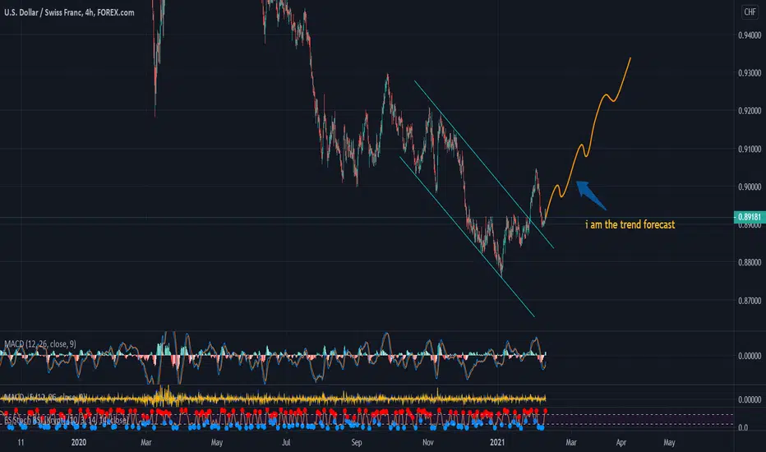
Task: Click the 0.92000 price axis label
Action: pyautogui.click(x=750, y=111)
